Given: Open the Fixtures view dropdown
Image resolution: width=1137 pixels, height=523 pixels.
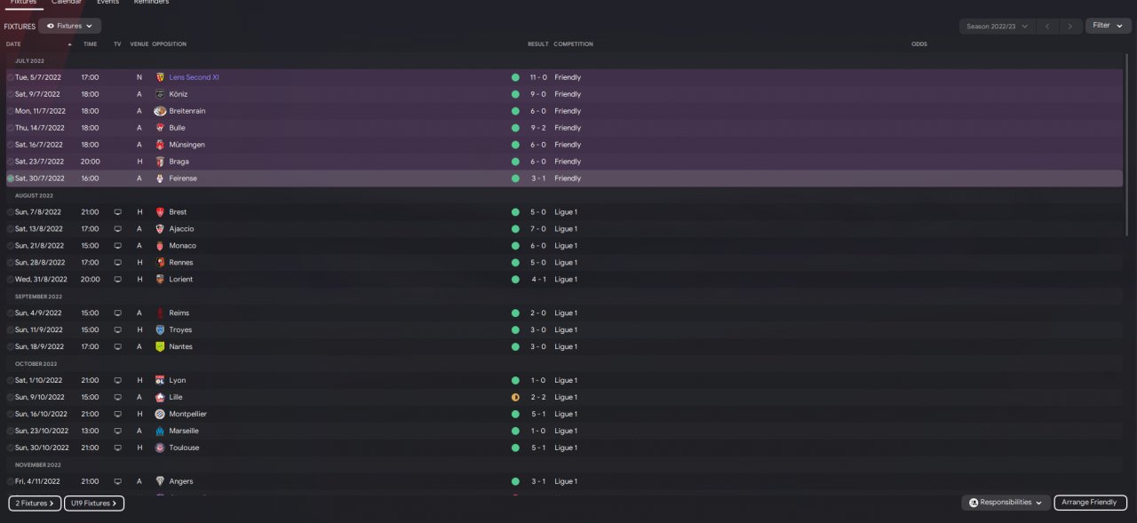Looking at the screenshot, I should (x=69, y=27).
